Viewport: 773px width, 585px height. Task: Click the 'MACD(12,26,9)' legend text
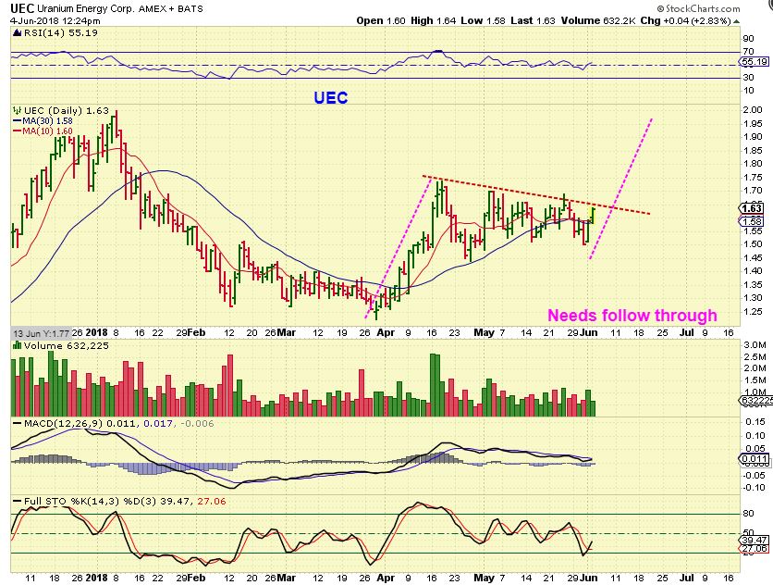(x=63, y=424)
